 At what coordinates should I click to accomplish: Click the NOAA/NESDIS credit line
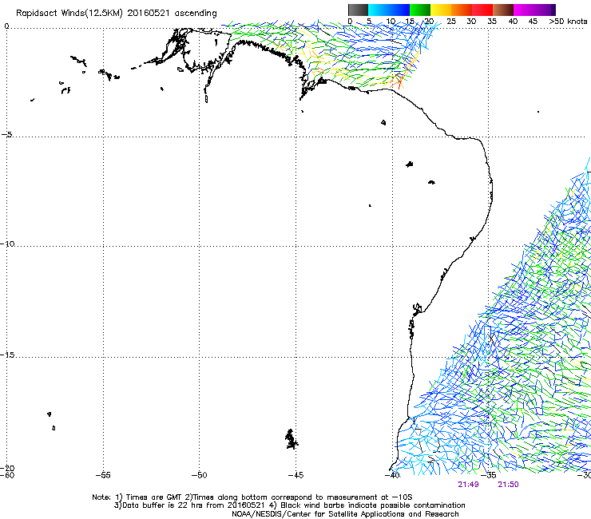(345, 514)
